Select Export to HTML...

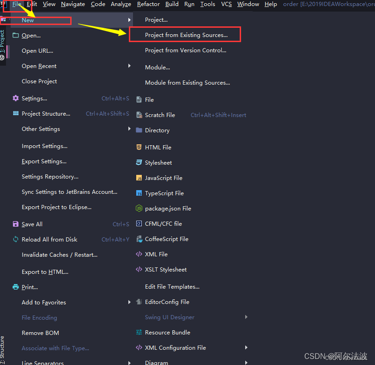point(45,272)
